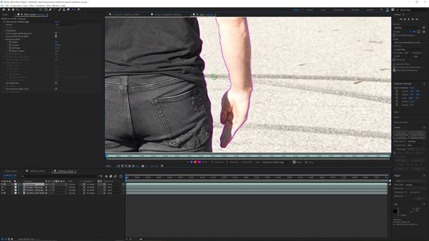Open the Shortcut Spacebar dropdown

tap(407, 27)
